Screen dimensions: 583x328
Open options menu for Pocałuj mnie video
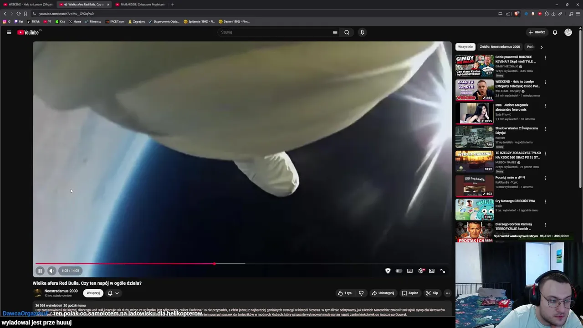pos(545,178)
